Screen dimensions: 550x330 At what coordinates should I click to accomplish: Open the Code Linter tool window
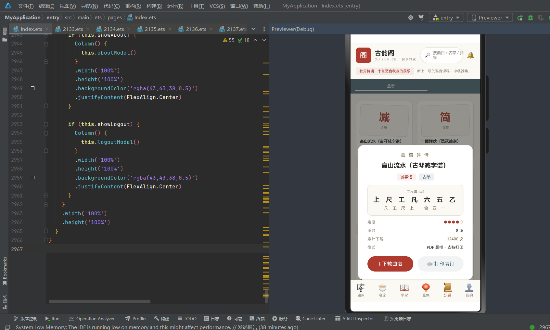click(311, 319)
